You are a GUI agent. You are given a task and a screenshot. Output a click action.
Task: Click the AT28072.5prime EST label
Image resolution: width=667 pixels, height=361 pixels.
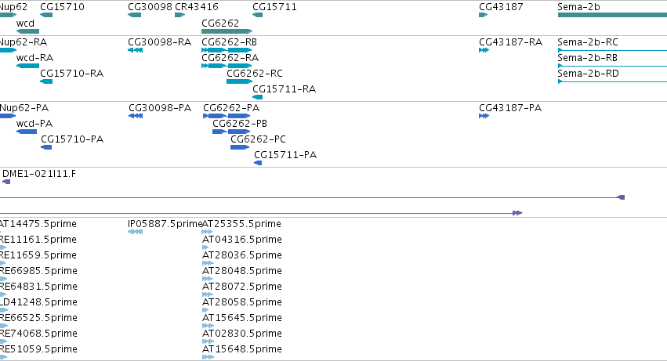[x=241, y=287]
